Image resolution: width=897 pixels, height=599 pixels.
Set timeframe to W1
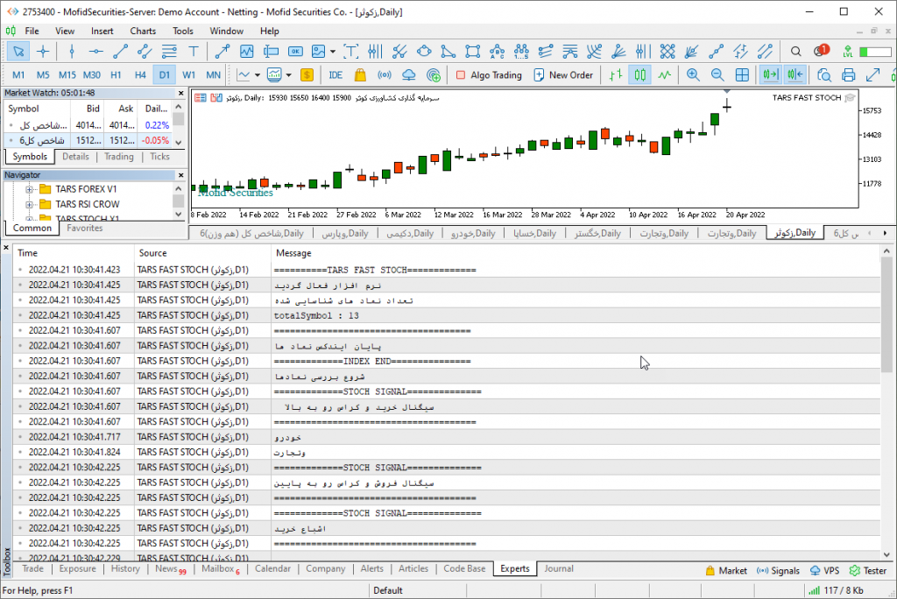tap(189, 75)
